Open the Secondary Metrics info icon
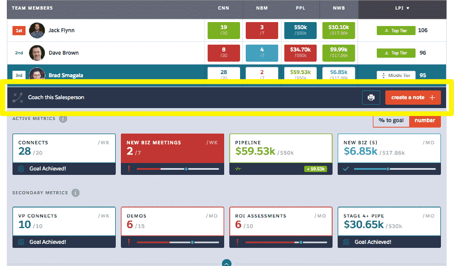 point(75,192)
